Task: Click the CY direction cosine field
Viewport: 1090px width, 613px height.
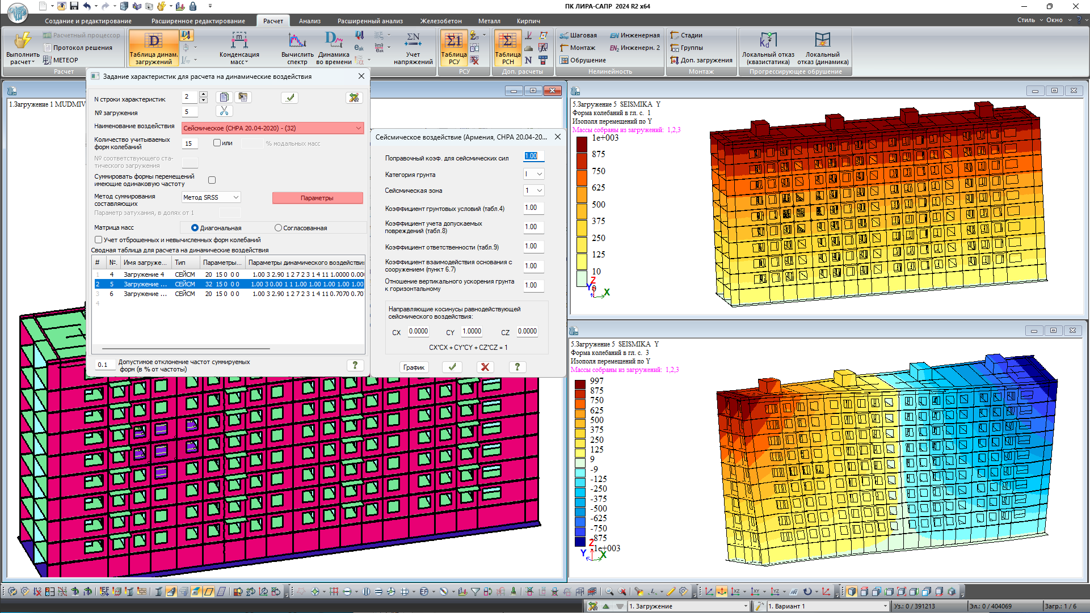Action: (472, 332)
